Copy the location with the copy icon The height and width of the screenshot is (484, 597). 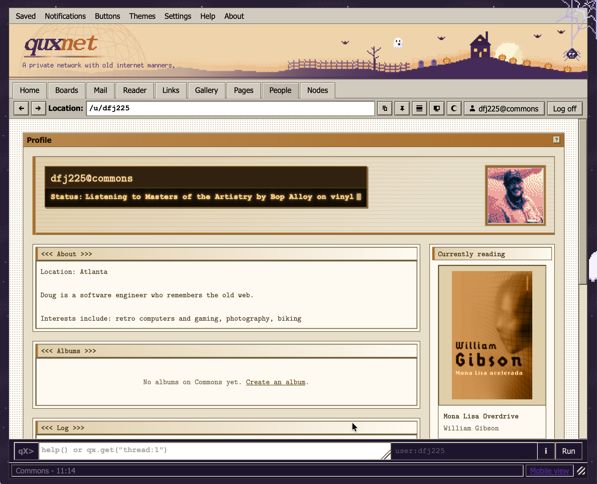(385, 109)
